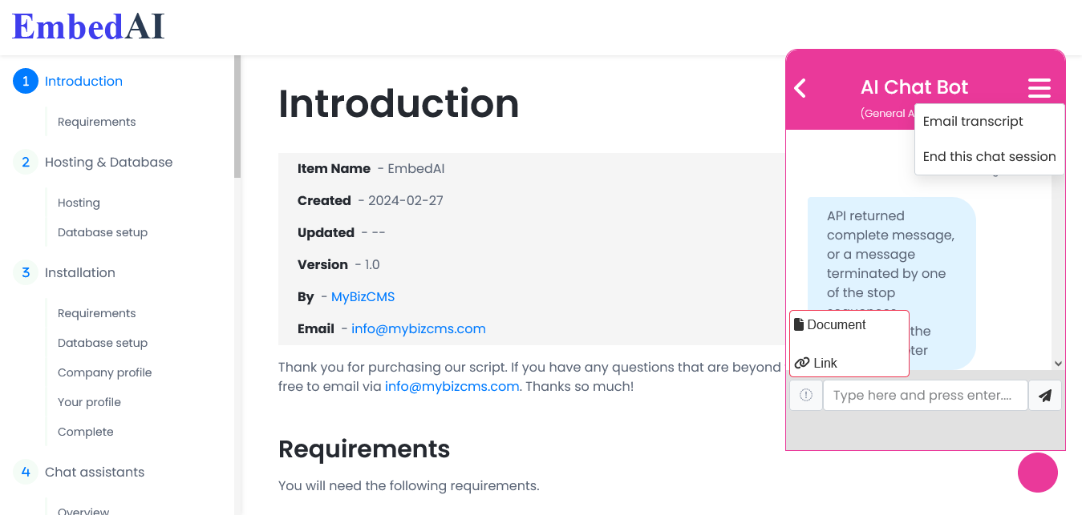Click the chat message input field
The width and height of the screenshot is (1082, 515).
(x=926, y=396)
